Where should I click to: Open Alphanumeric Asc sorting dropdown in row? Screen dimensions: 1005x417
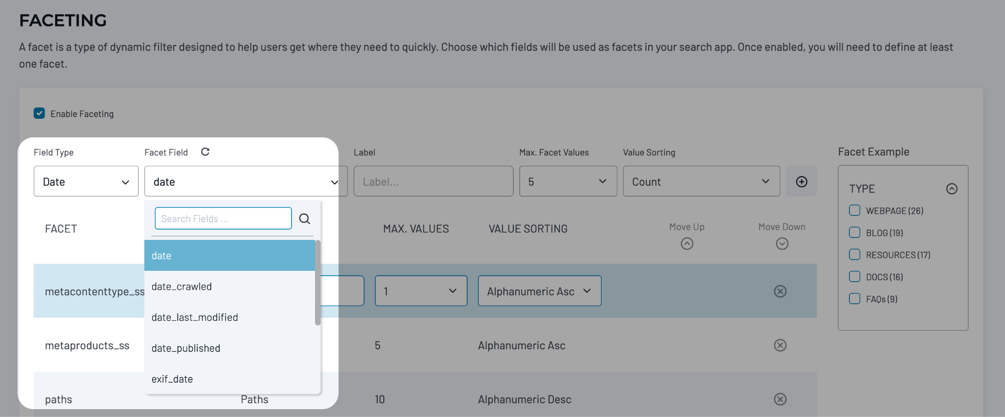coord(540,291)
